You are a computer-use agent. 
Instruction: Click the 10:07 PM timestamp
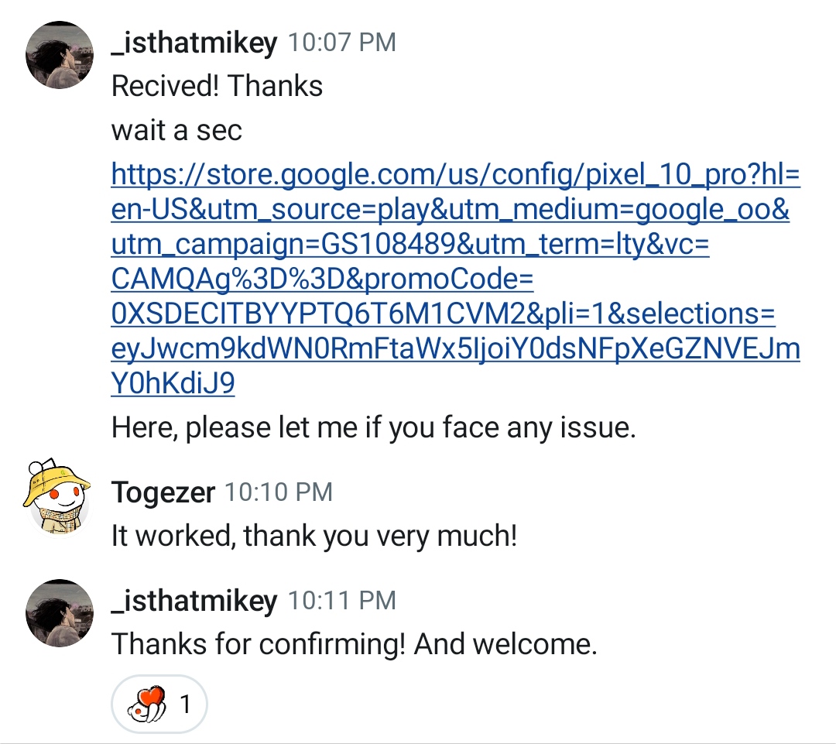[341, 43]
